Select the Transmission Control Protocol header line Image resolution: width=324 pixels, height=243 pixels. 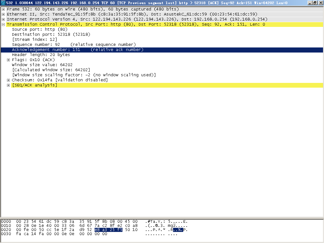click(x=136, y=24)
